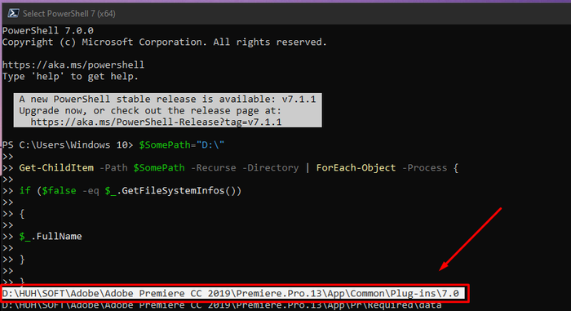Click the 'if ($false -eq' statement
Image resolution: width=571 pixels, height=311 pixels.
[x=59, y=191]
